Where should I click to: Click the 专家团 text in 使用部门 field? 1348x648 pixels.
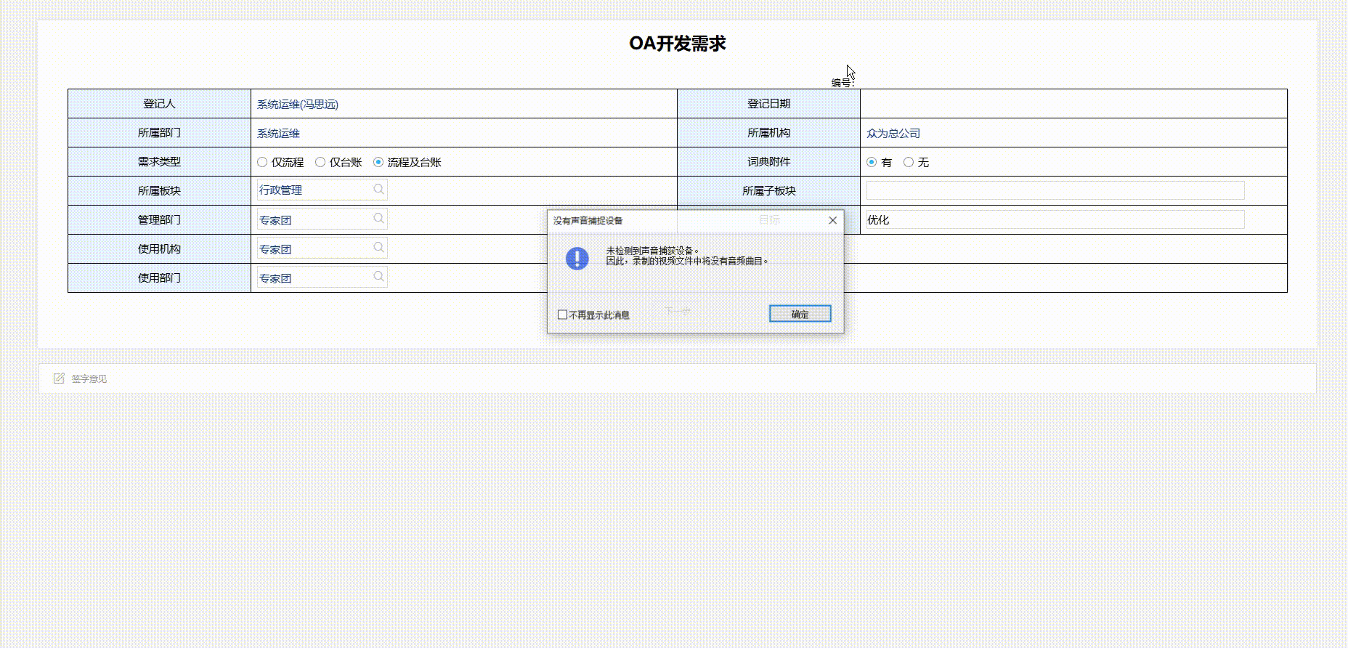click(275, 278)
